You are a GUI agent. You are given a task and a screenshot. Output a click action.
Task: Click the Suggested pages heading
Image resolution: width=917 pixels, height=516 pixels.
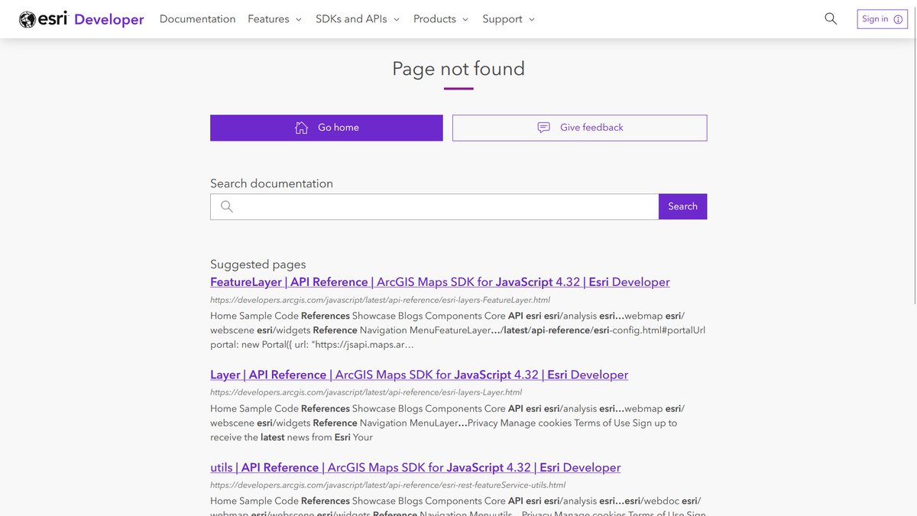pos(258,264)
